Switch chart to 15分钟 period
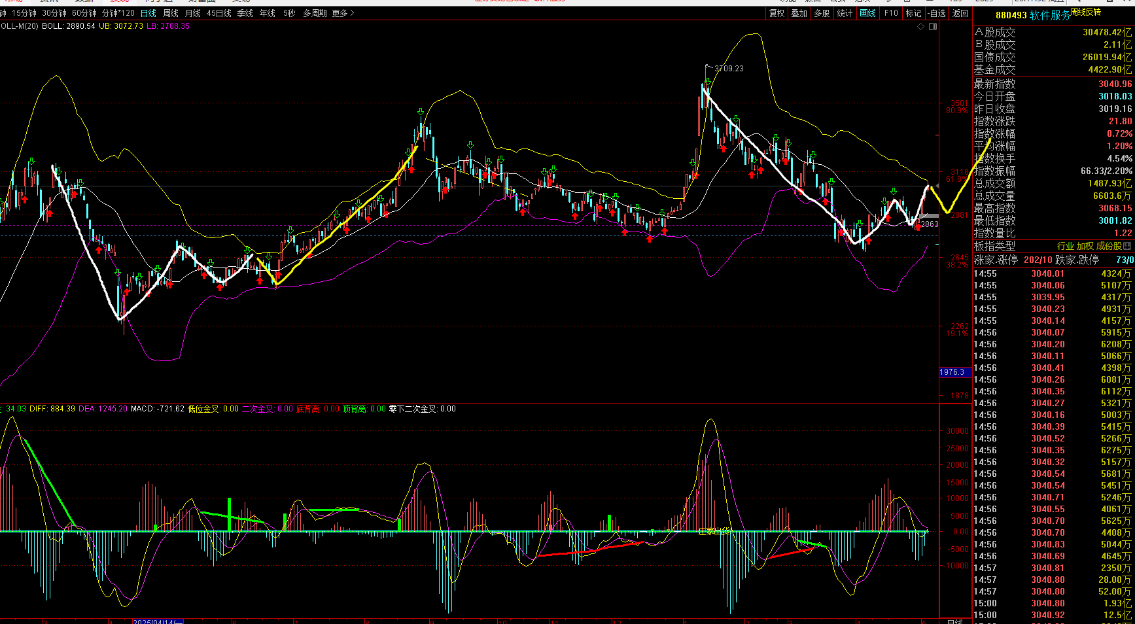This screenshot has width=1135, height=624. point(24,13)
